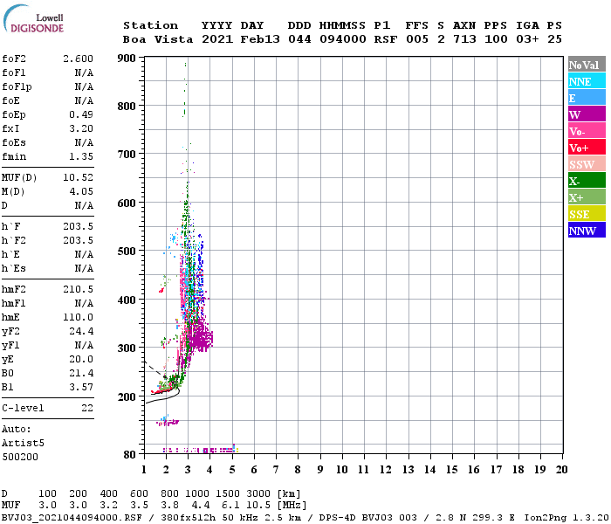Select the SSE yellow legend swatch
This screenshot has height=524, width=611.
point(587,214)
